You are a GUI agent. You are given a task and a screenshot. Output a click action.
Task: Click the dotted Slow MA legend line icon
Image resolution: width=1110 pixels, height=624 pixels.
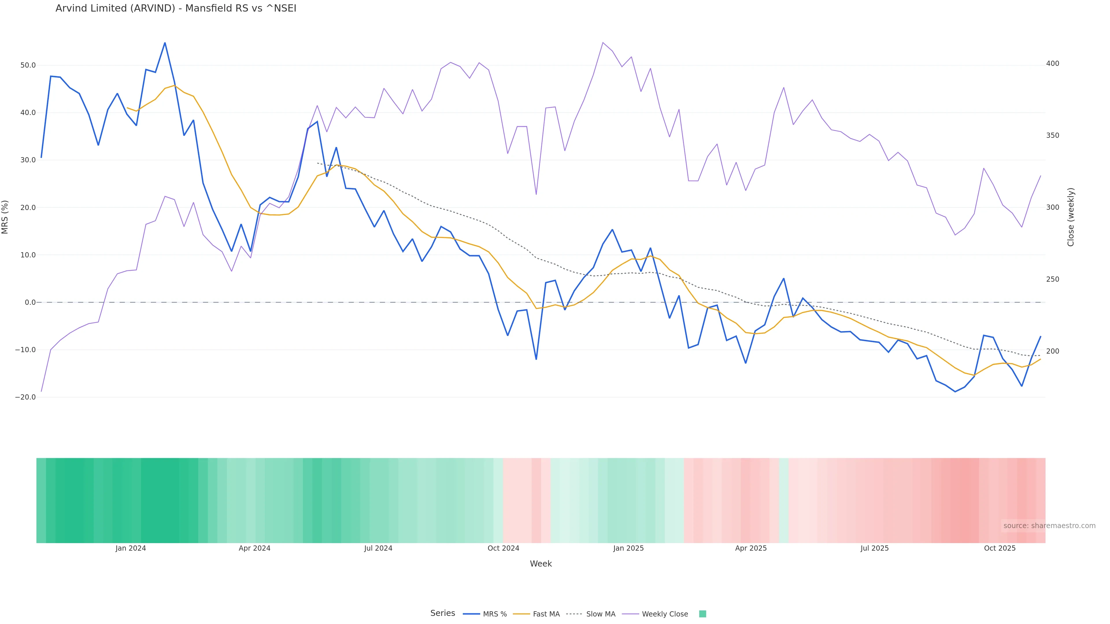(x=574, y=614)
